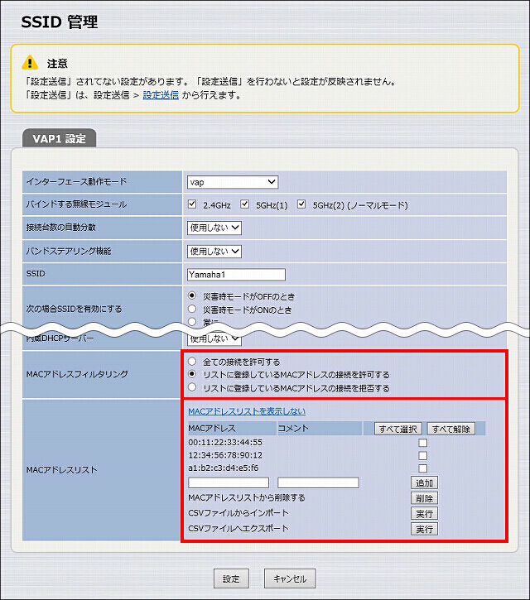Toggle the 5GHz(2) (ノーマルモード) checkbox
The height and width of the screenshot is (600, 530).
point(301,204)
